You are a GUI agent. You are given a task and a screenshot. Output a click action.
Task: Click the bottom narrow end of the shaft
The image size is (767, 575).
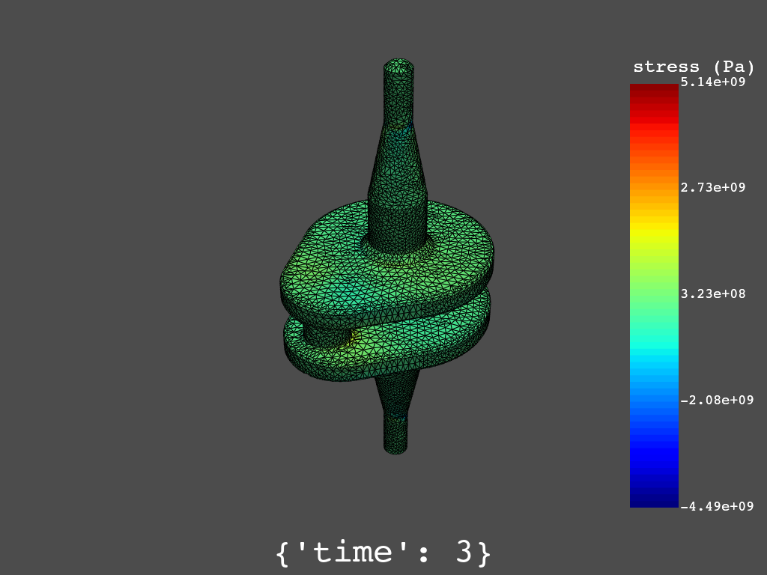point(395,434)
